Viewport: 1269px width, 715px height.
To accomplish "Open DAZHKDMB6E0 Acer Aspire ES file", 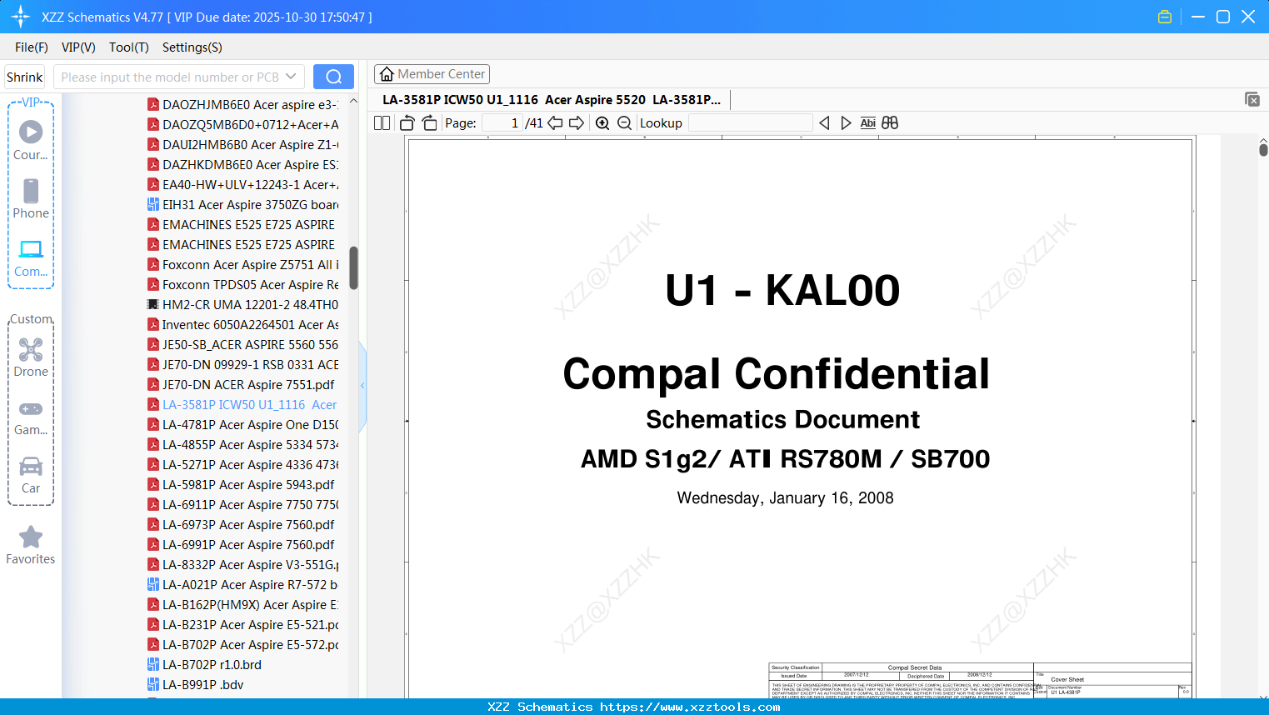I will point(242,165).
